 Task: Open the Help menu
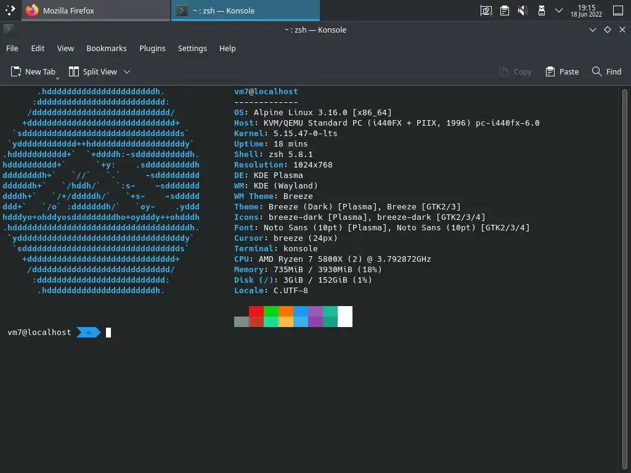point(227,48)
